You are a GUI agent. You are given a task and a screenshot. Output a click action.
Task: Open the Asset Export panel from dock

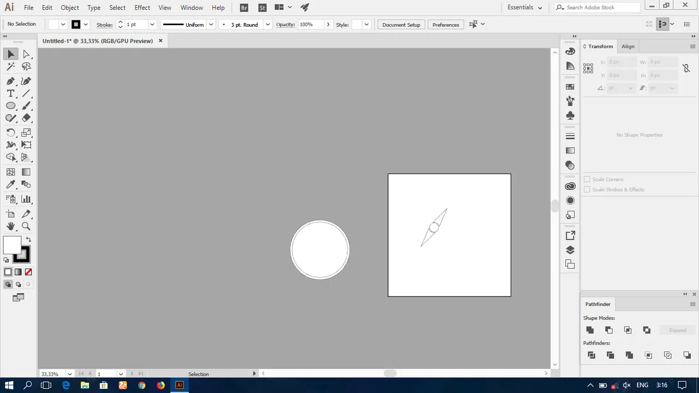pyautogui.click(x=570, y=236)
